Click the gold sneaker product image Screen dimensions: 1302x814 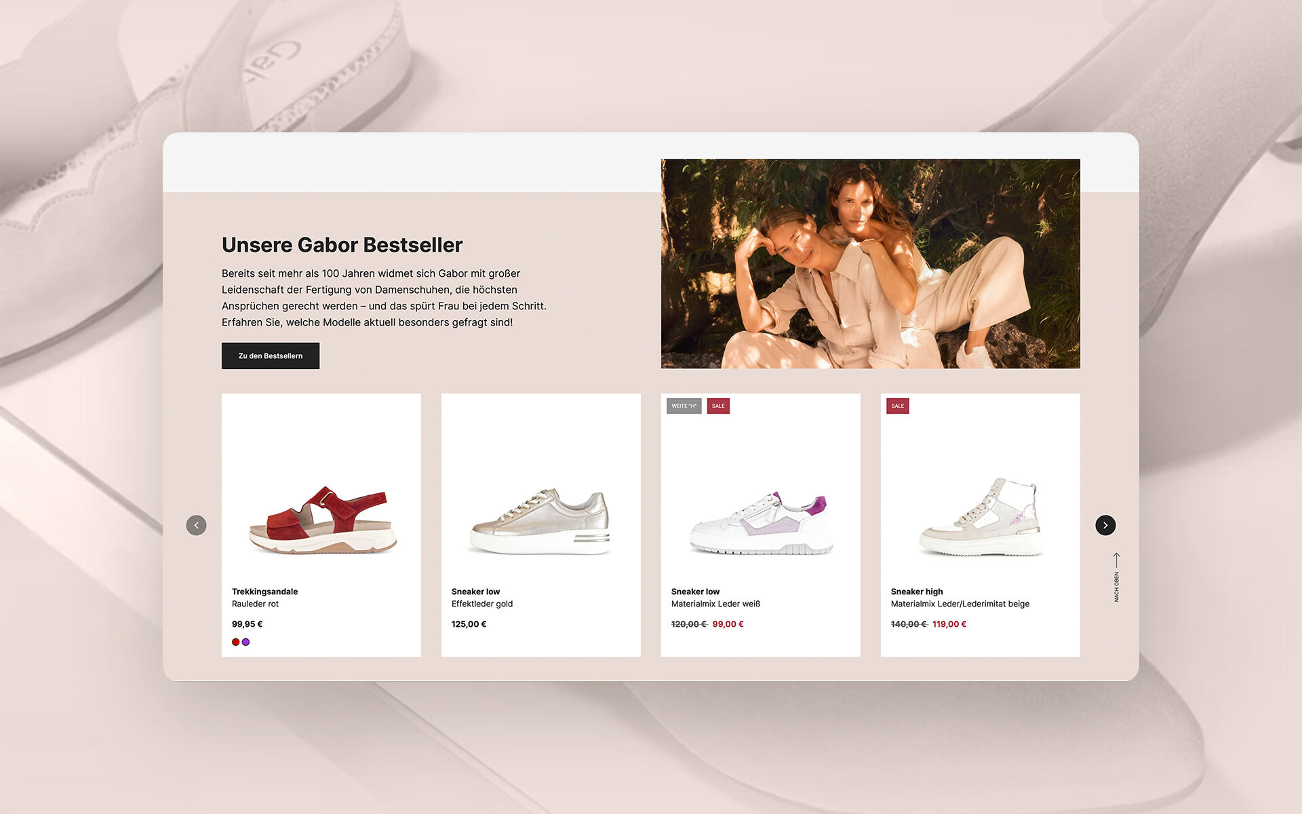540,522
